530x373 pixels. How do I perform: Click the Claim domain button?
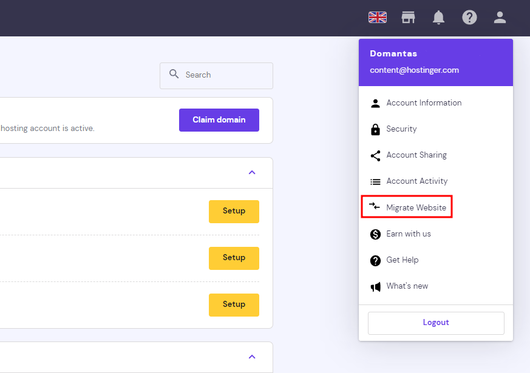coord(219,120)
